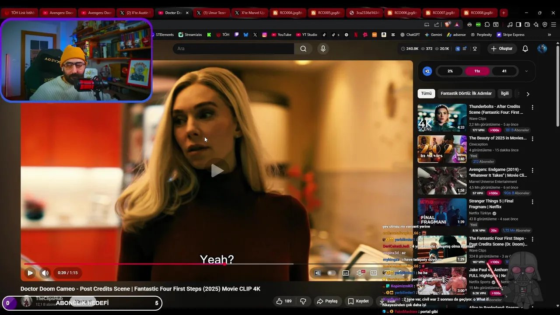This screenshot has width=560, height=315.
Task: Open the Oluştur create menu
Action: [501, 49]
